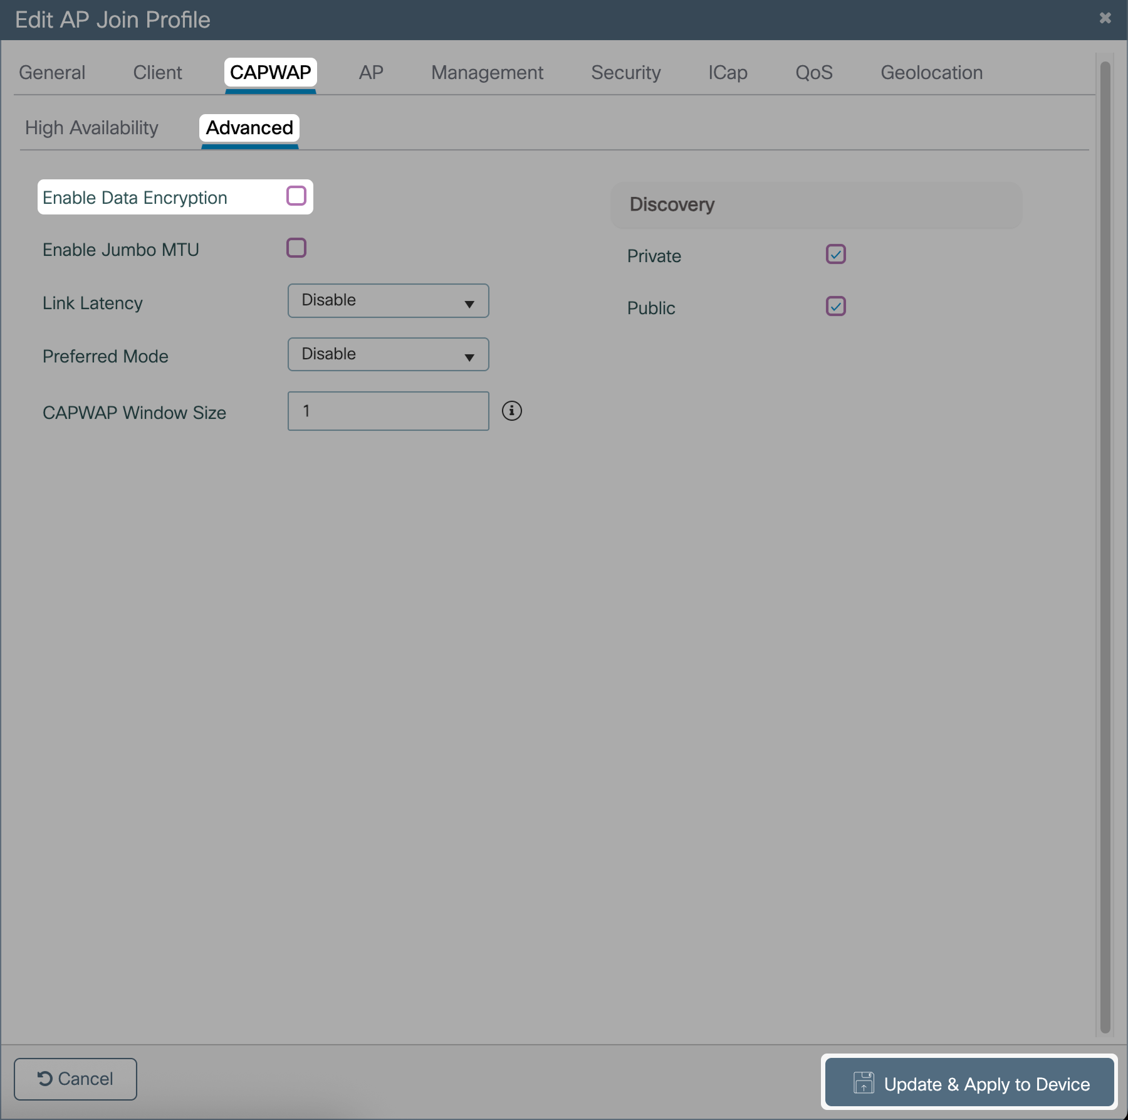This screenshot has width=1128, height=1120.
Task: Expand the Preferred Mode dropdown
Action: [x=388, y=354]
